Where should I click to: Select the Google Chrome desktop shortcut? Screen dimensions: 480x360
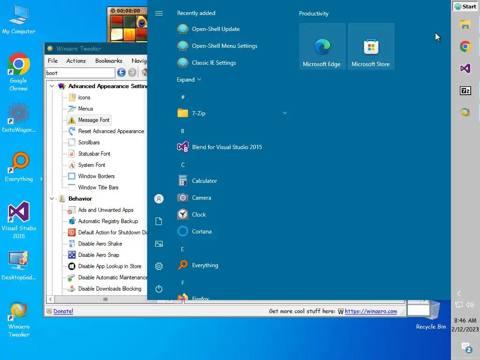[x=19, y=72]
